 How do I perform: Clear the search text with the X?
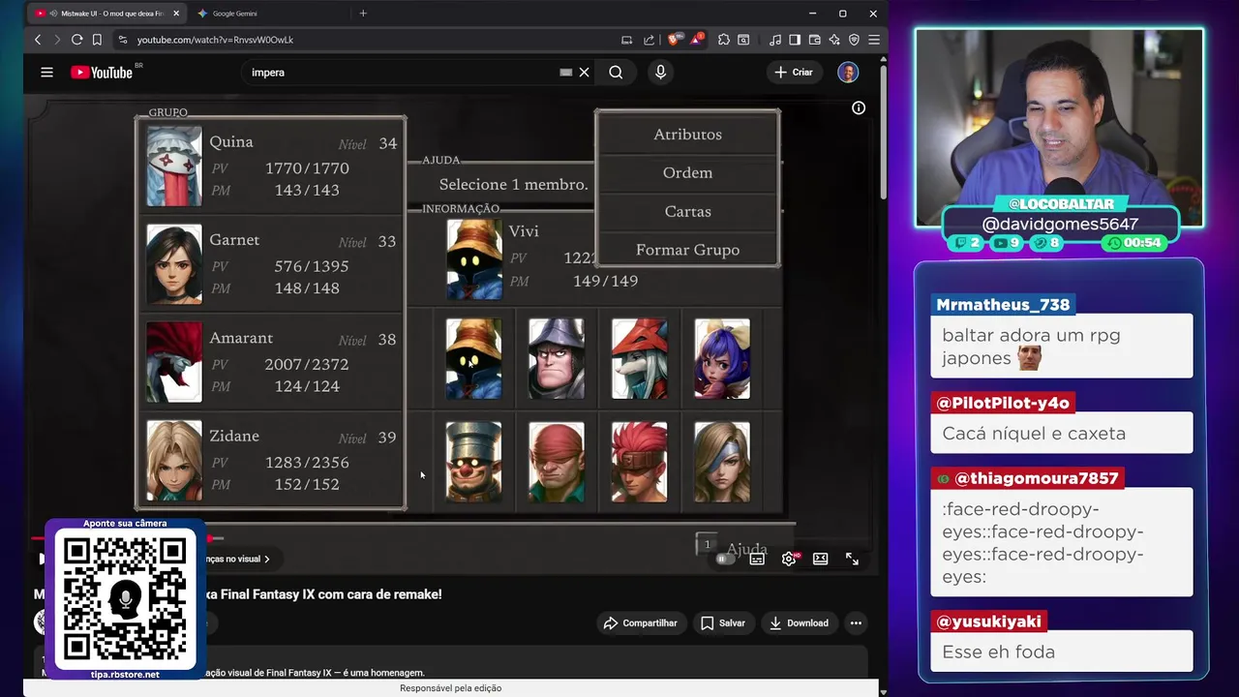585,72
